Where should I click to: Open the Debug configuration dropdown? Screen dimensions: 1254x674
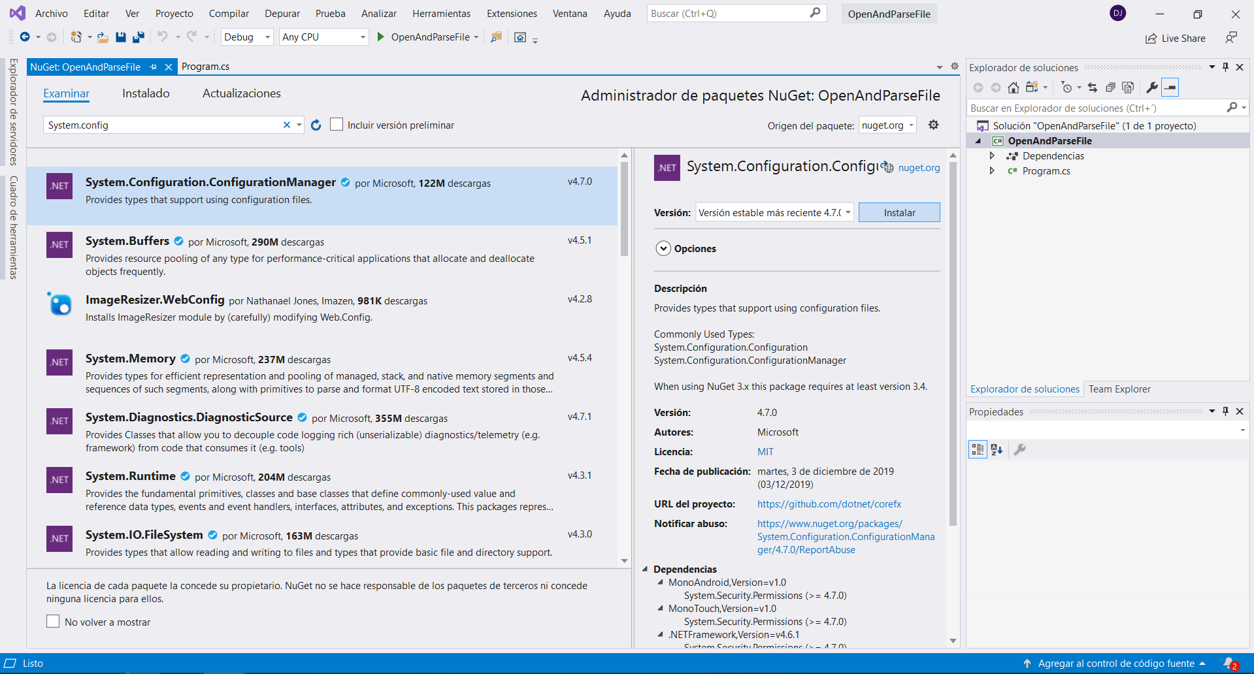pos(247,37)
